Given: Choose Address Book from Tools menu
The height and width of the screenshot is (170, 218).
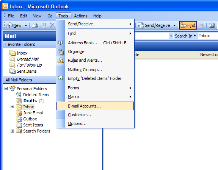Looking at the screenshot, I should 95,43.
